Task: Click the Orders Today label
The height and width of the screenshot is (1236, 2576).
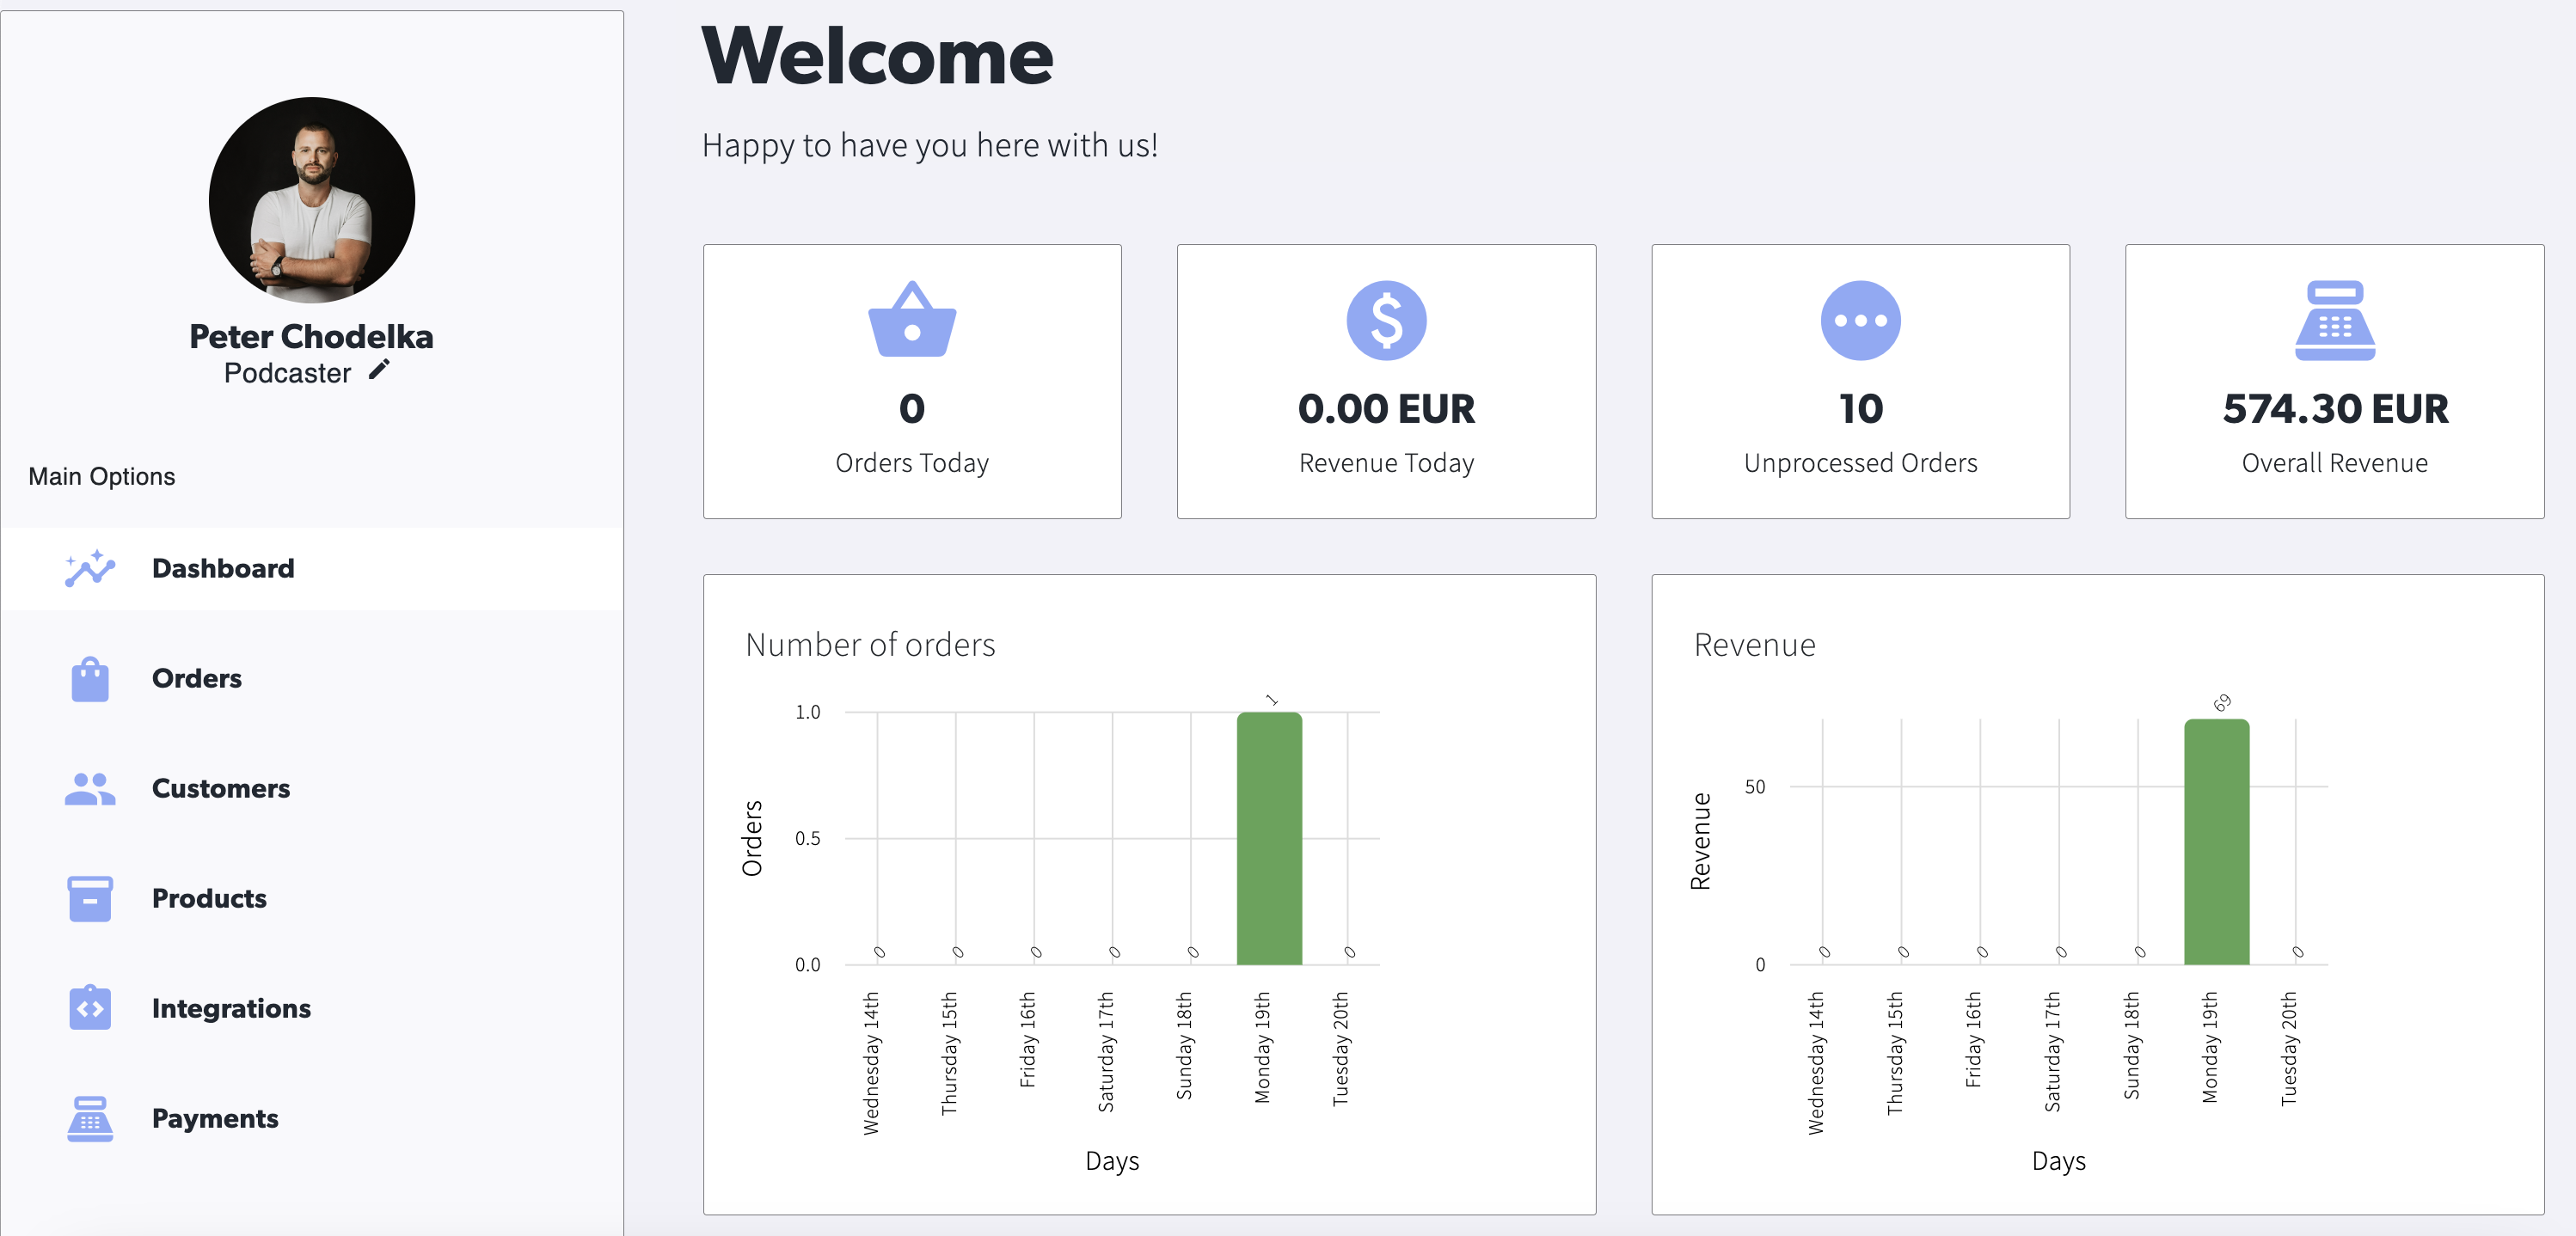Action: click(x=912, y=463)
